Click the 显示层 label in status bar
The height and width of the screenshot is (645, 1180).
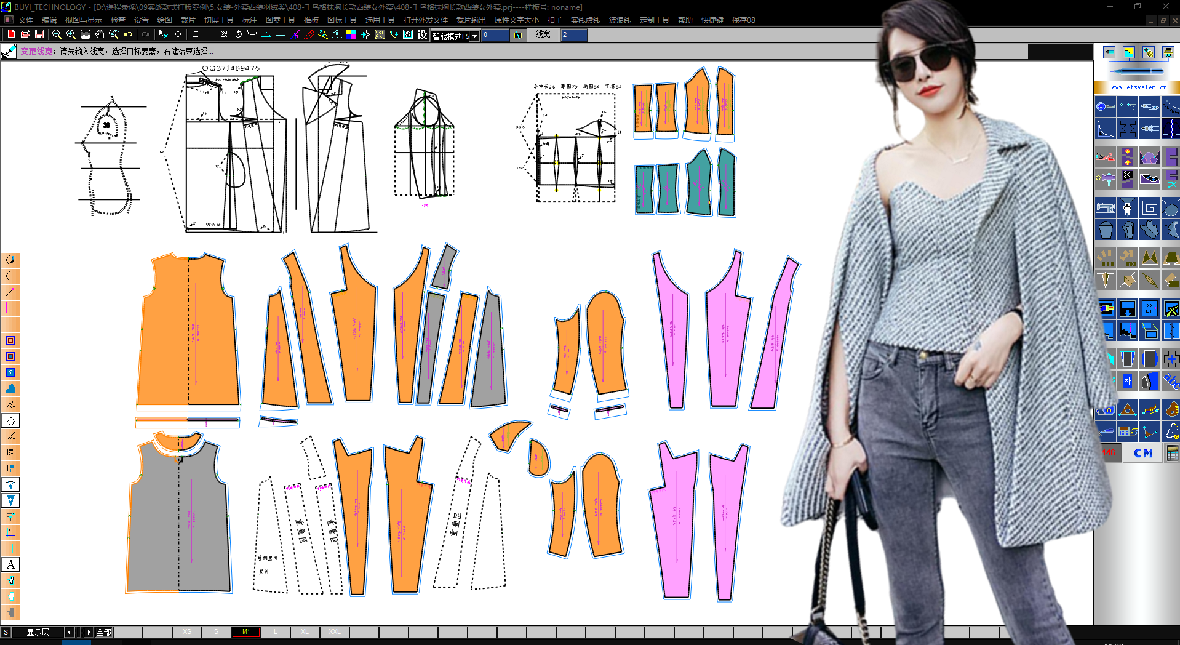[38, 632]
